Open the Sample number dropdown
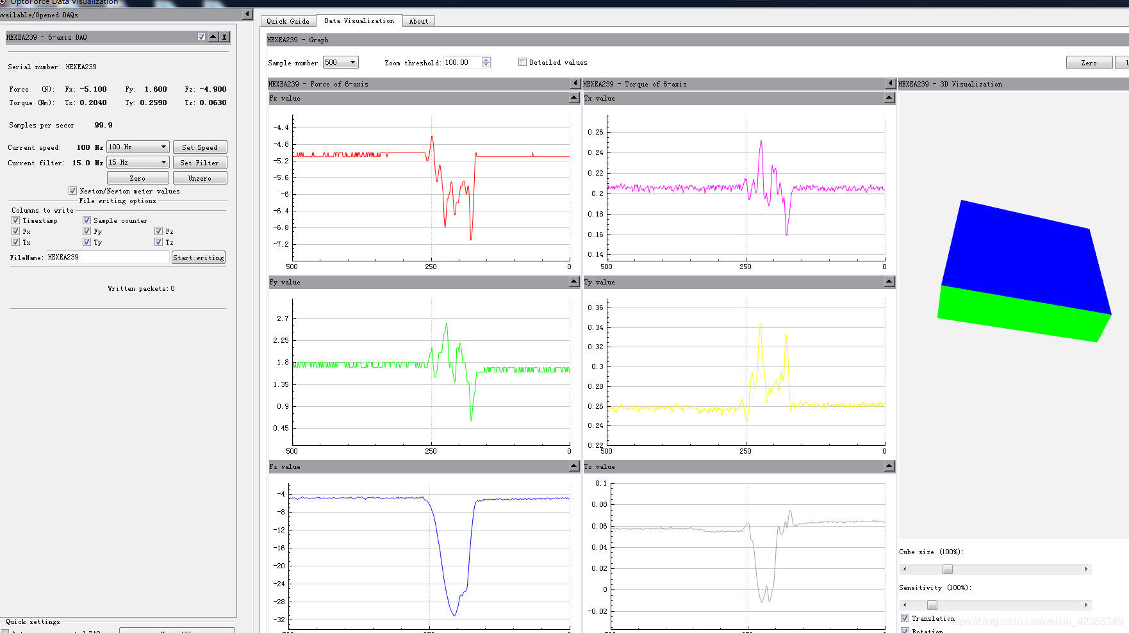This screenshot has height=633, width=1129. (x=340, y=62)
